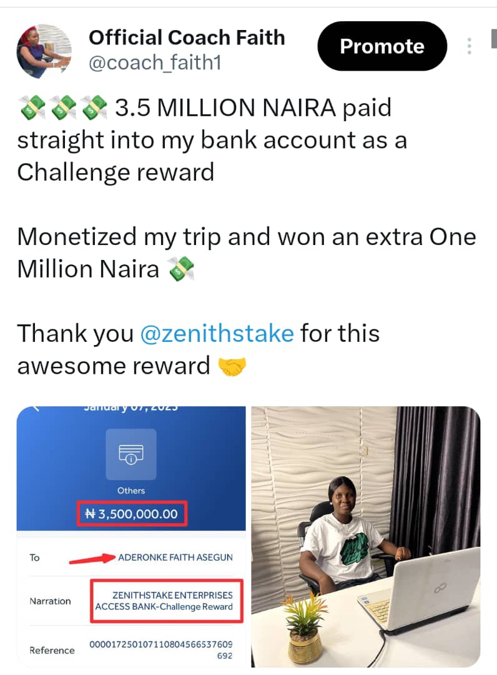The image size is (497, 675).
Task: Open the @coach_faith1 handle
Action: (x=155, y=63)
